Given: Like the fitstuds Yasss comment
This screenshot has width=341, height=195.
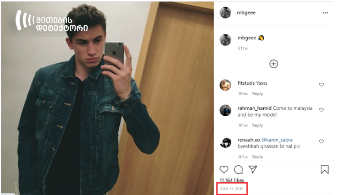Looking at the screenshot, I should [322, 85].
